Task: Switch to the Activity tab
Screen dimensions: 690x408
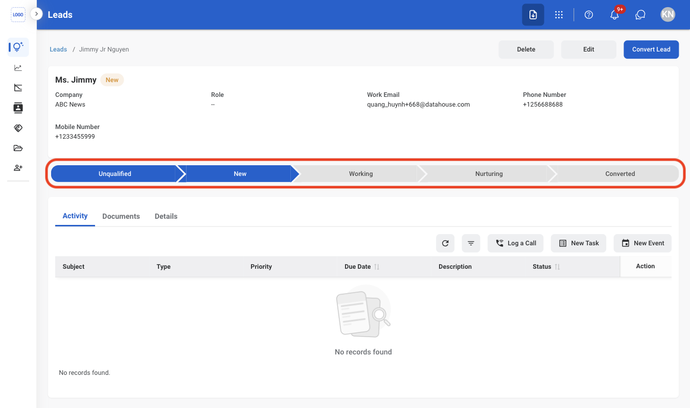Action: 75,216
